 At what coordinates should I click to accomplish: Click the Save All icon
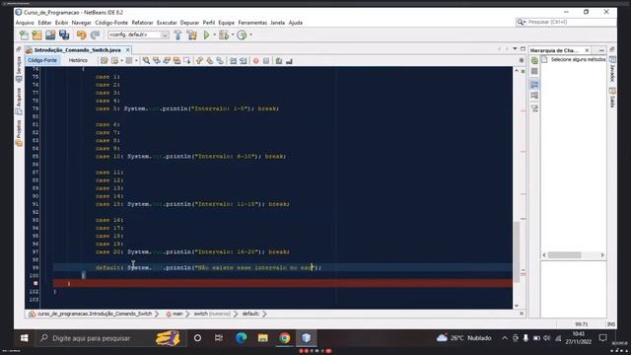coord(64,35)
